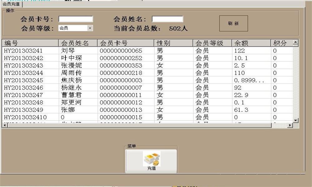The image size is (312, 187).
Task: Click member name 张漫妮
Action: tap(71, 65)
